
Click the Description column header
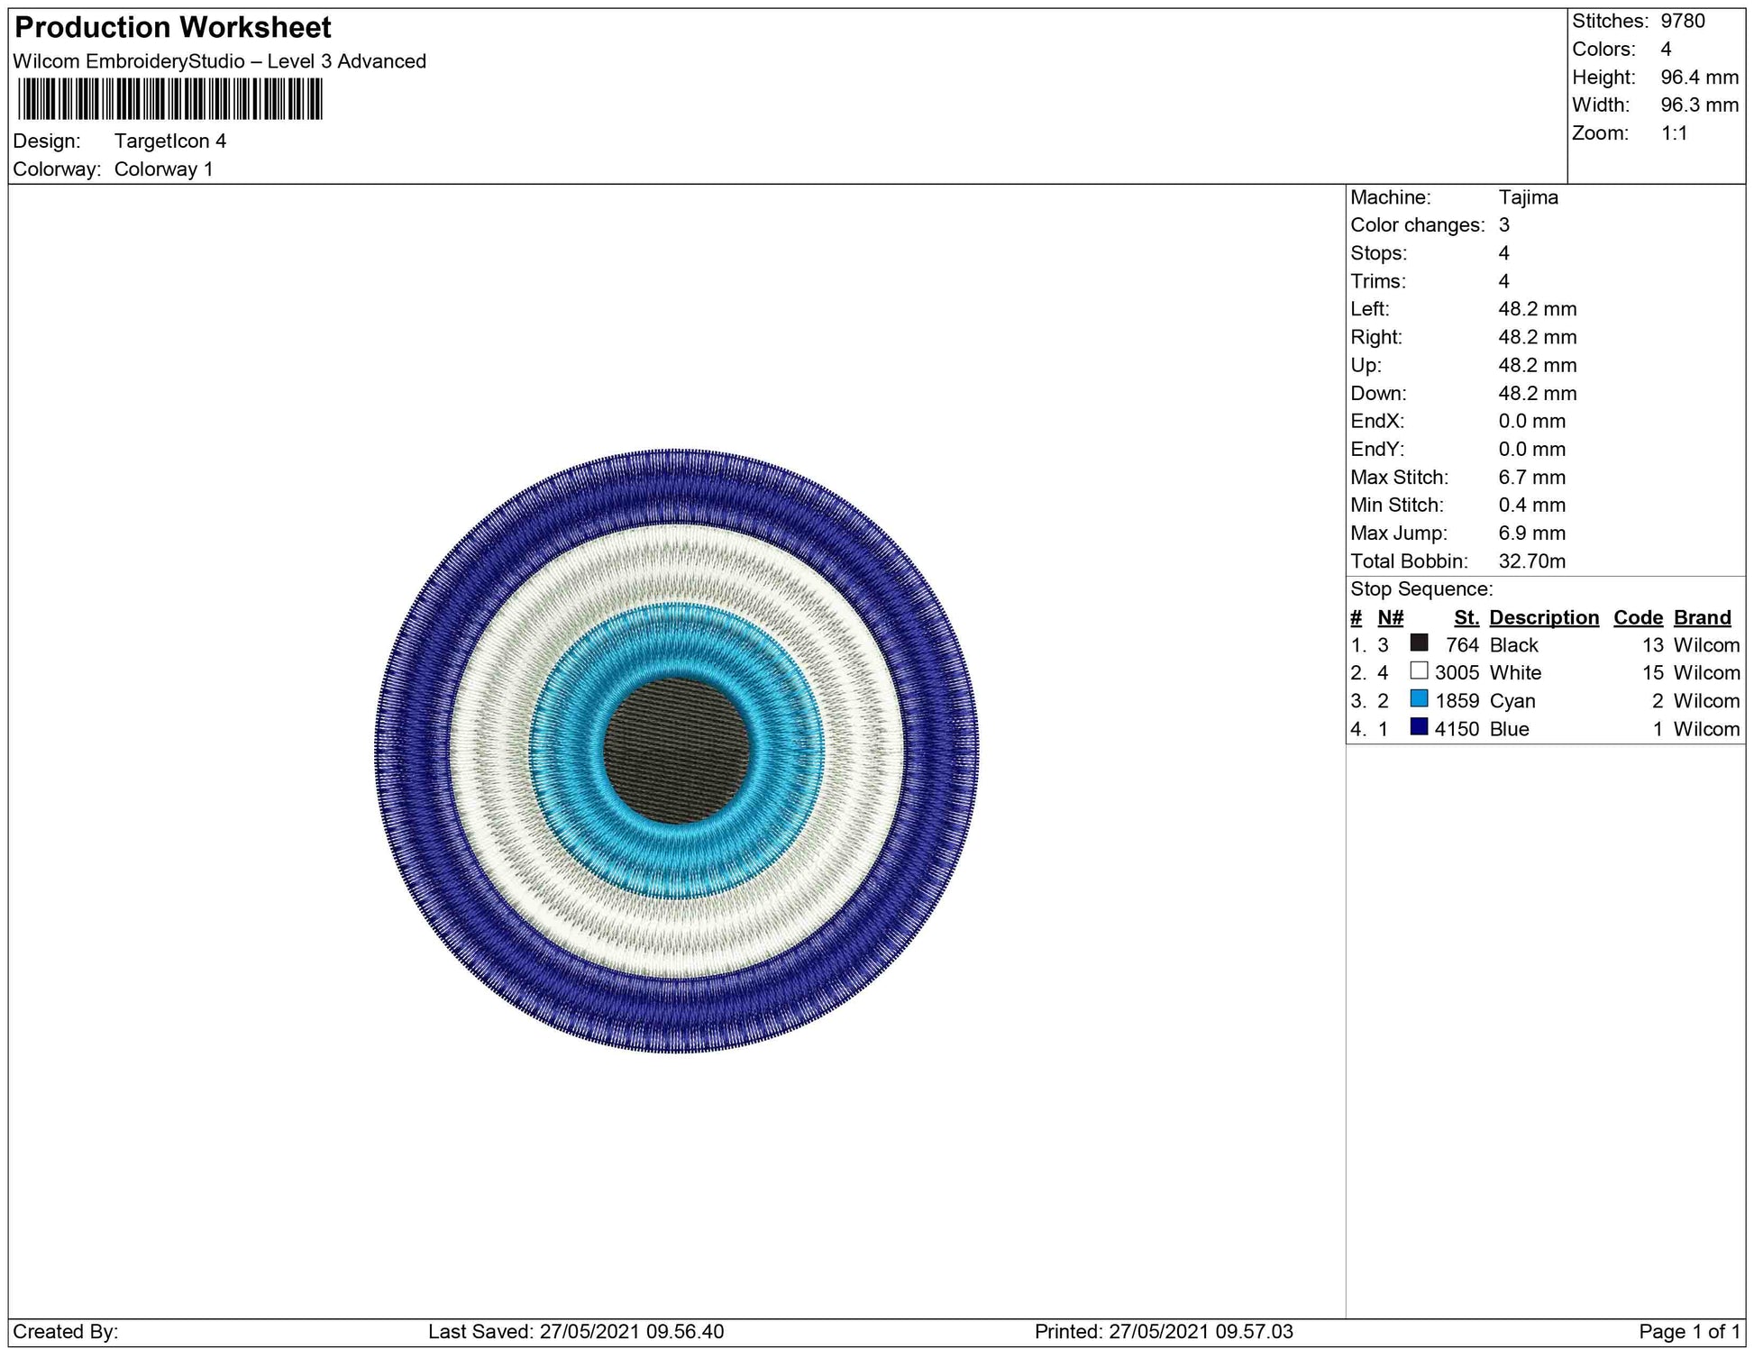(1543, 617)
